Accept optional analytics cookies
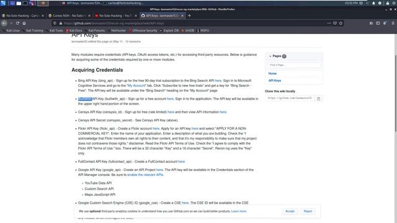This screenshot has height=223, width=397. [290, 211]
